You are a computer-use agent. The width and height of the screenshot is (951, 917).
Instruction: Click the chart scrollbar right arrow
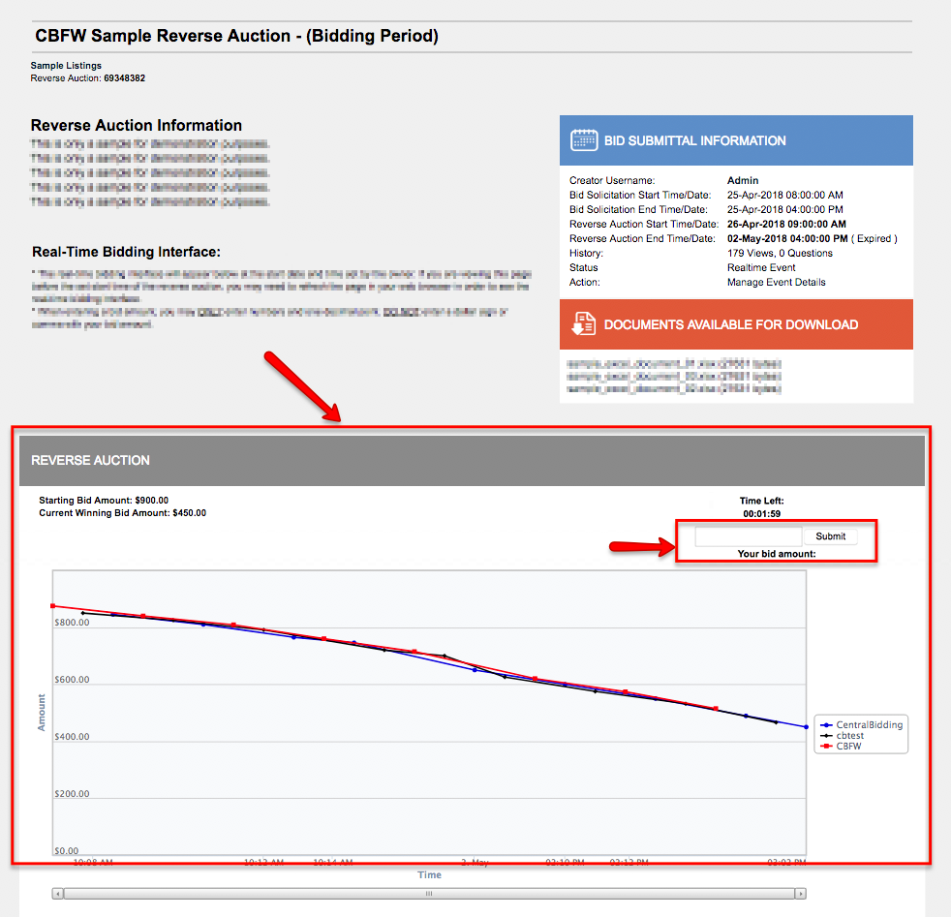[x=800, y=894]
